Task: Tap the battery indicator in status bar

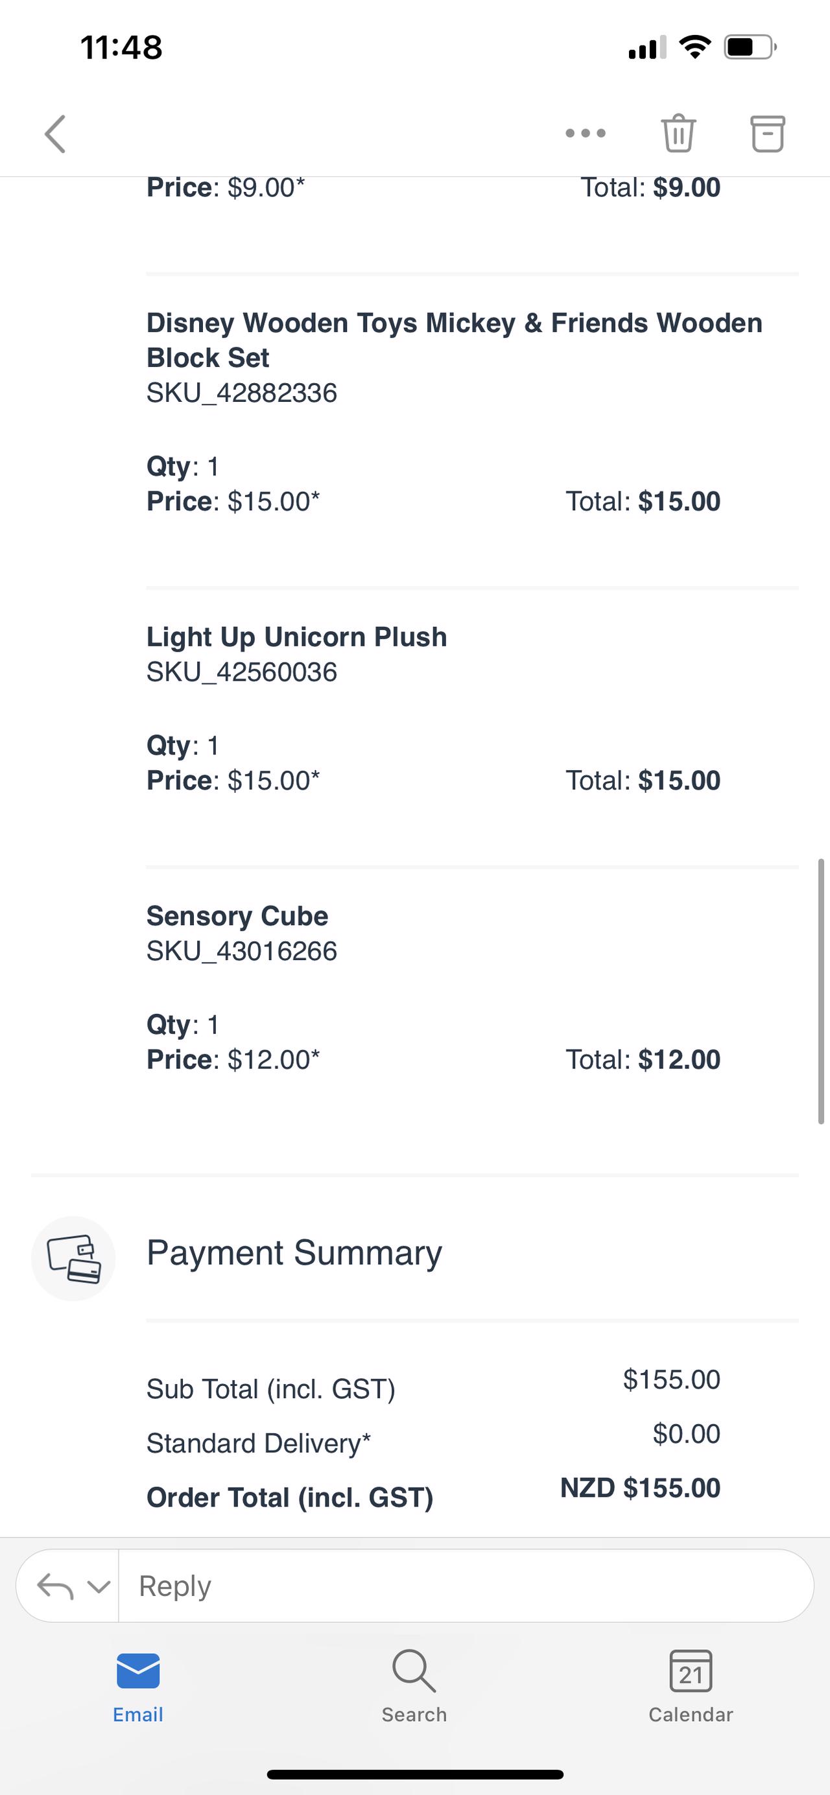Action: click(749, 47)
